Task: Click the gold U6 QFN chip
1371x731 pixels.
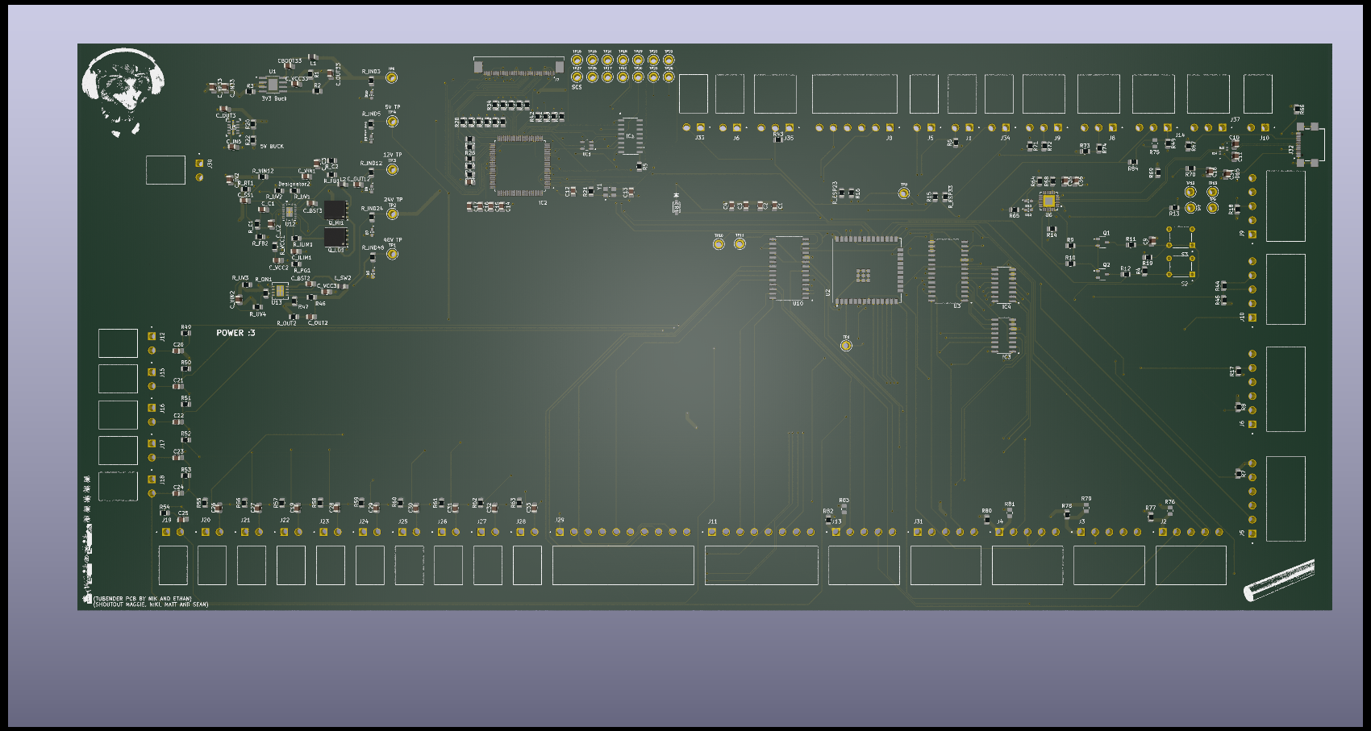Action: point(1048,201)
